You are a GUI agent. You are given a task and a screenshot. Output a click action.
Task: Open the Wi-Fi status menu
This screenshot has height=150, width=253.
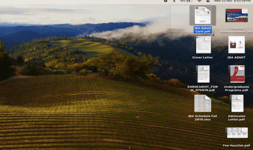199,1
